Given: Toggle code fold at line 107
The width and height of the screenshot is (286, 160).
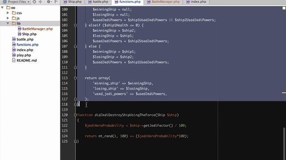Looking at the screenshot, I should [x=76, y=46].
